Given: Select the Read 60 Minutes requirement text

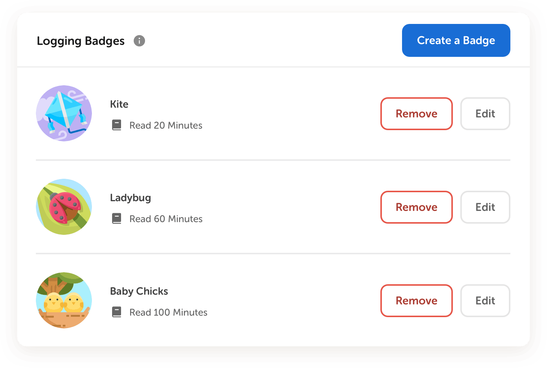Looking at the screenshot, I should tap(166, 218).
